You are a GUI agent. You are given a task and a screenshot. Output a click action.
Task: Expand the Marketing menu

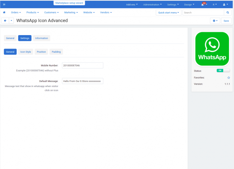[71, 12]
